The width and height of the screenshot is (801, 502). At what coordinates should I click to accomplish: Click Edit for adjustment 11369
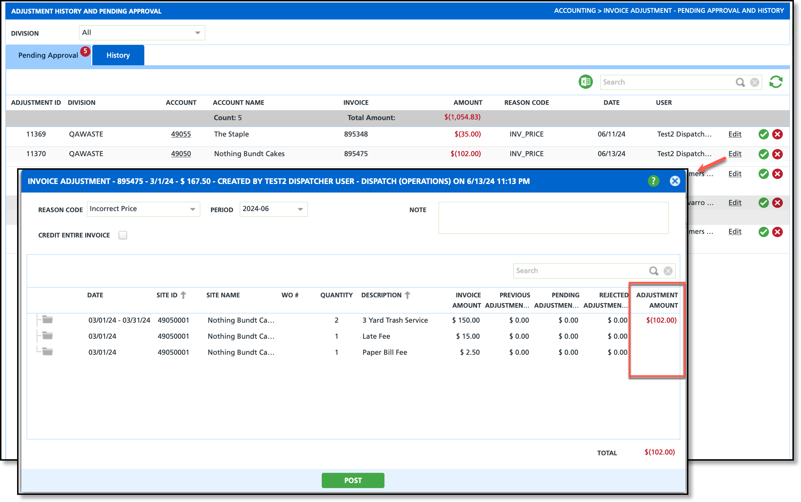click(735, 134)
